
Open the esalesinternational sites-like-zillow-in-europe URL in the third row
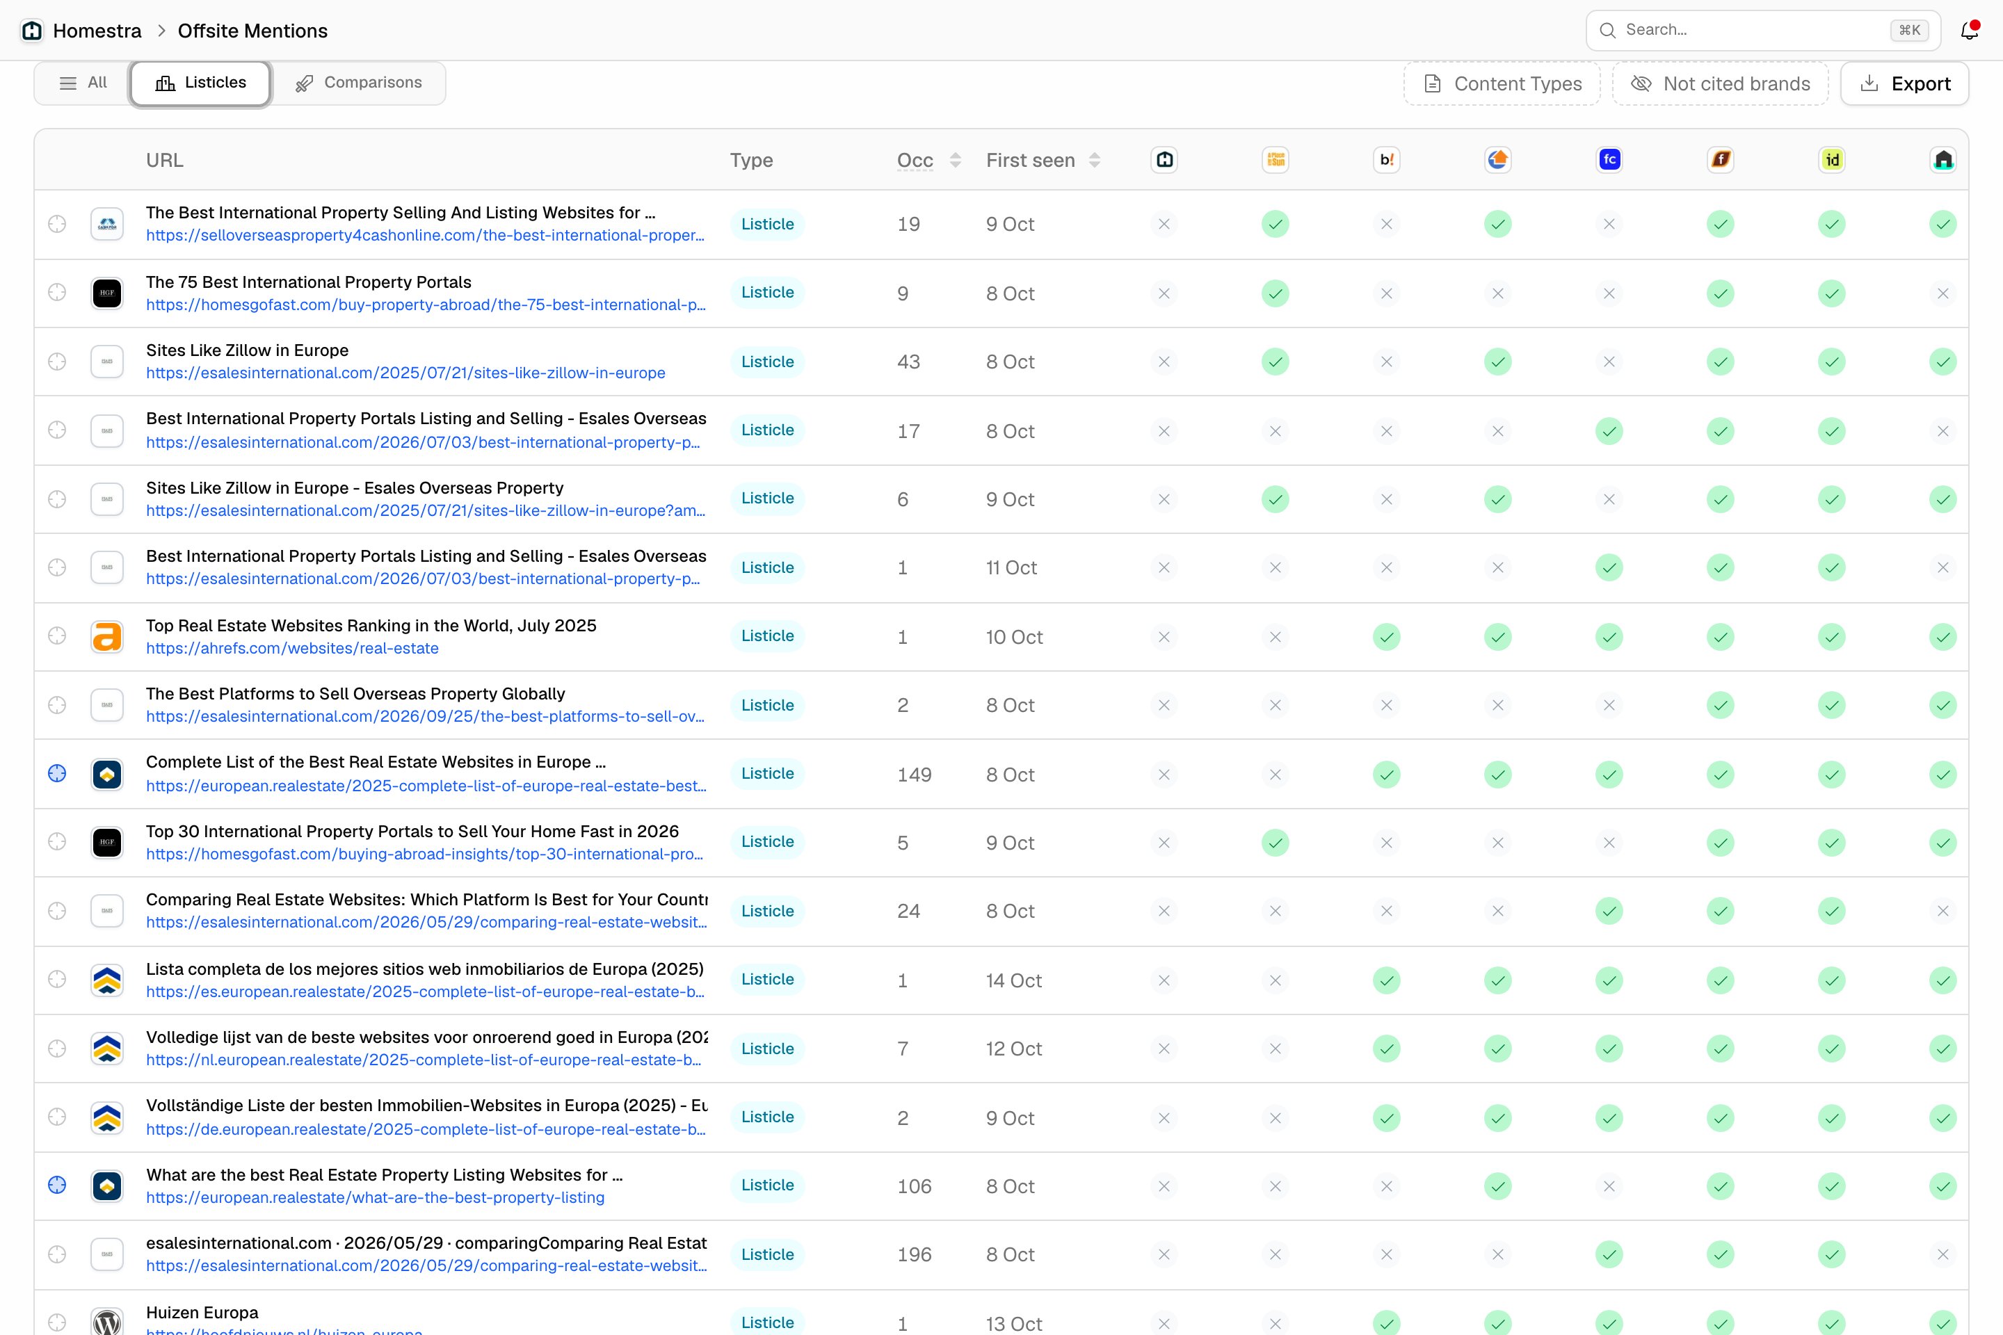[405, 373]
